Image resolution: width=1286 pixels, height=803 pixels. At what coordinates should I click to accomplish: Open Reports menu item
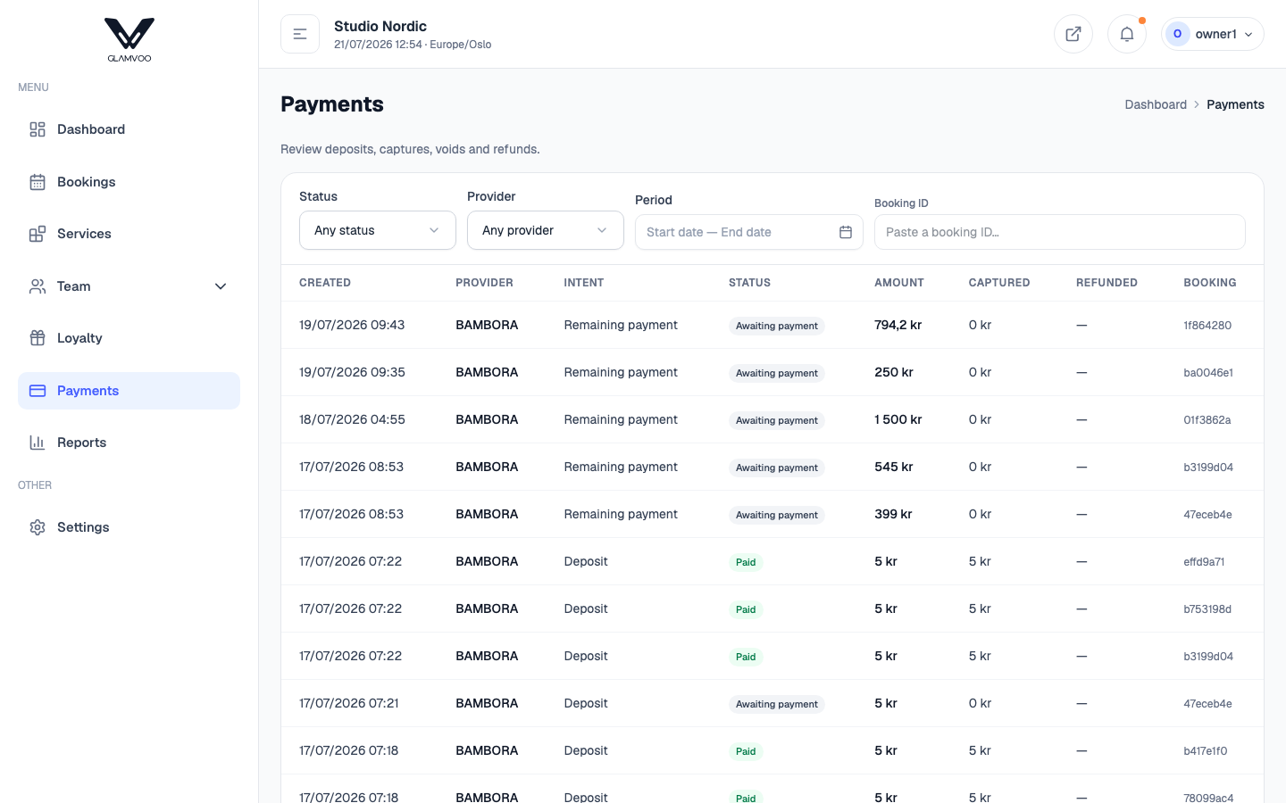click(x=129, y=443)
